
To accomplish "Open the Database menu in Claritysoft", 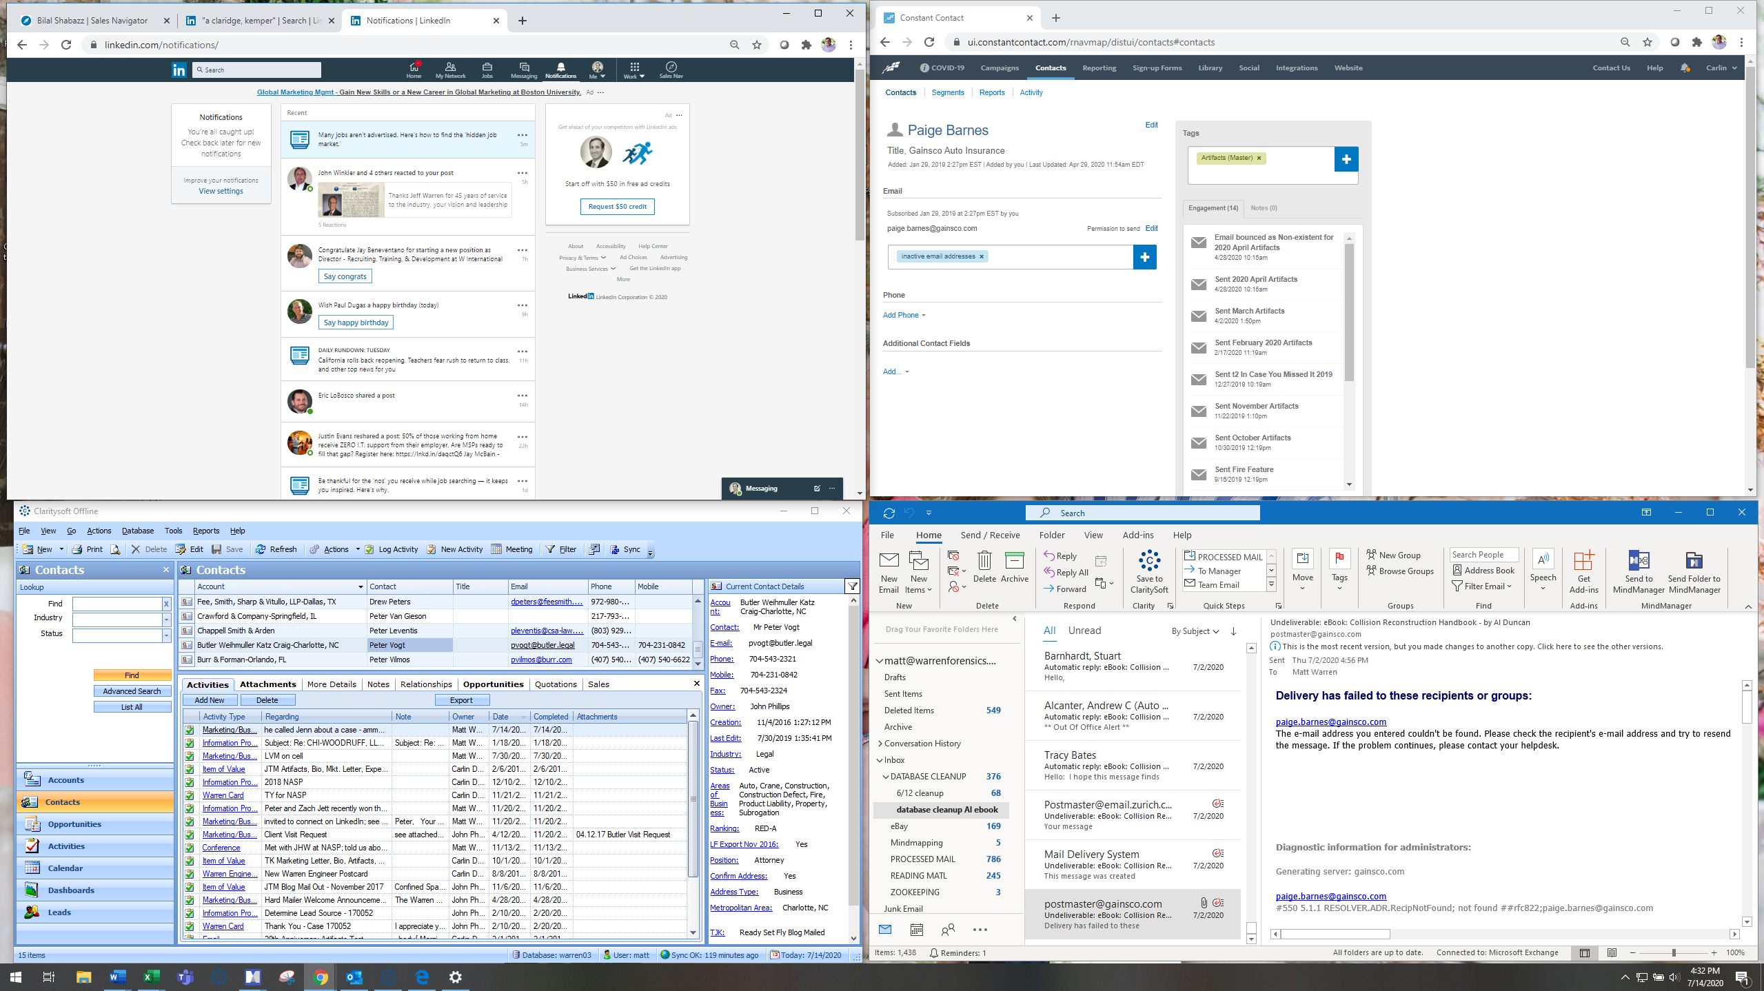I will tap(138, 531).
